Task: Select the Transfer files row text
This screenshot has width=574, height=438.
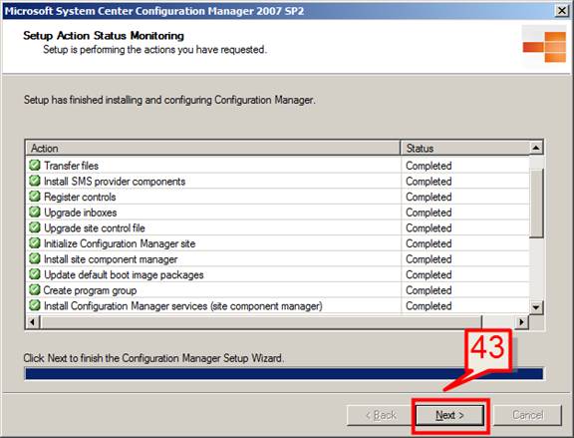Action: pyautogui.click(x=71, y=166)
